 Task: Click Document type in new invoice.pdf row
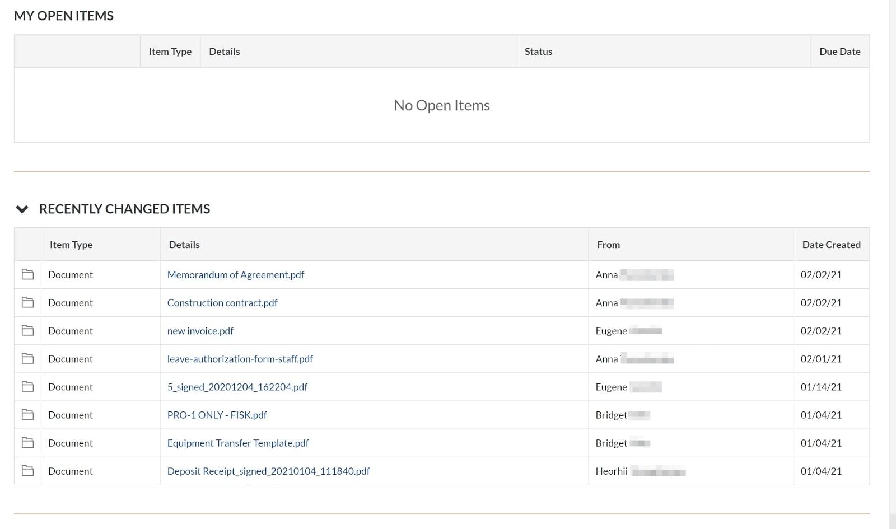coord(71,331)
